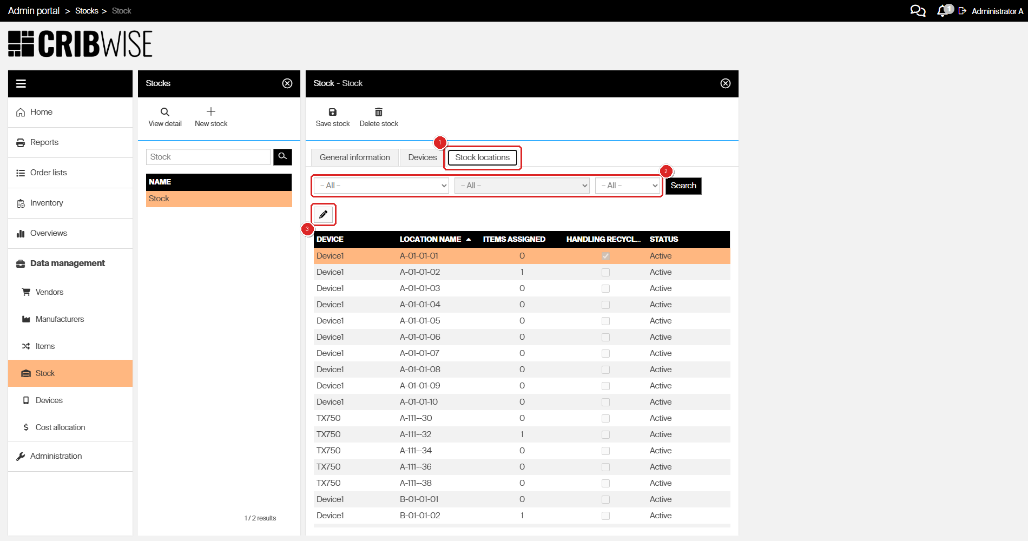
Task: Collapse the Data management section
Action: 70,263
